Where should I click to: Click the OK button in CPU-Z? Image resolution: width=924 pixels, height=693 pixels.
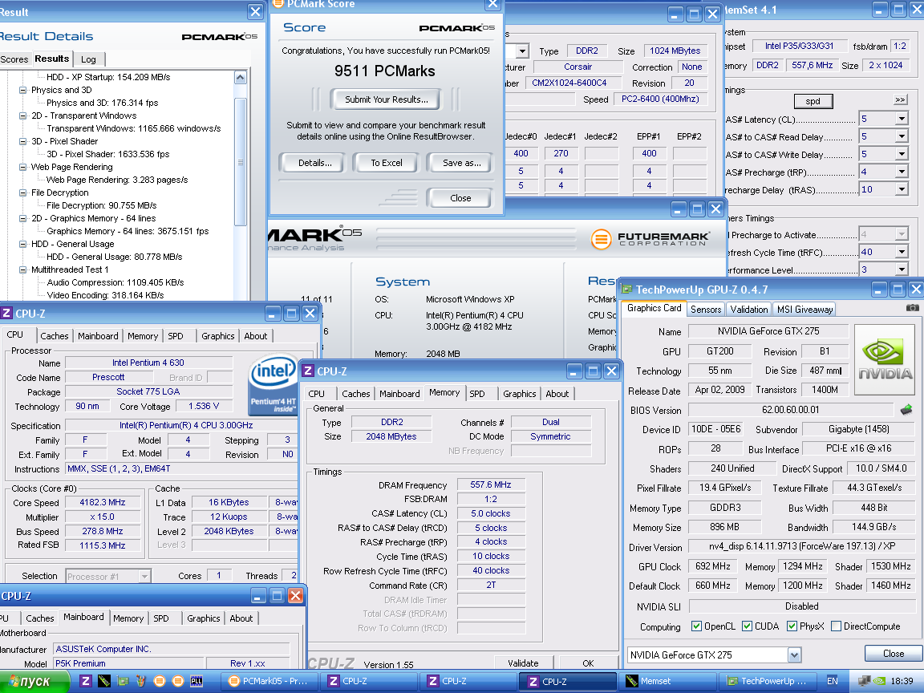(x=588, y=663)
